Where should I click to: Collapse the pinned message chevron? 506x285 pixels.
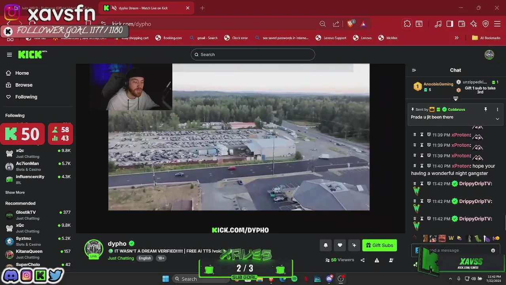(497, 119)
